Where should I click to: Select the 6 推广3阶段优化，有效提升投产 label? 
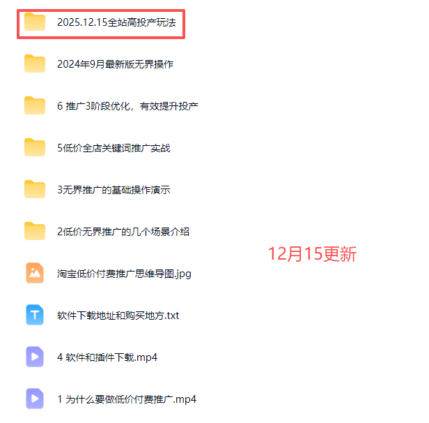127,106
